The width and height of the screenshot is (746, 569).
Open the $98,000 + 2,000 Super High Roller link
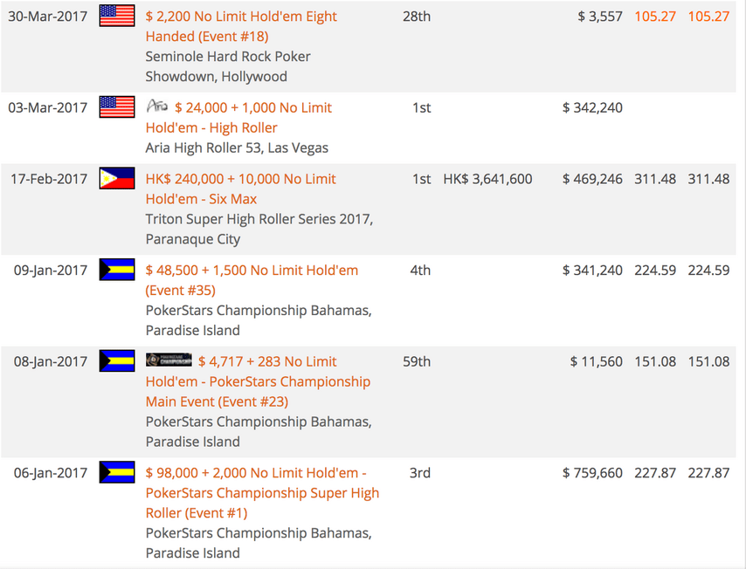point(262,492)
